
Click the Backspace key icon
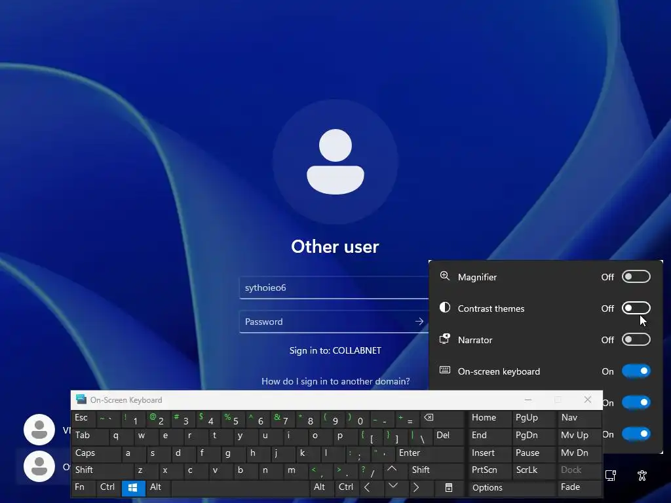(442, 419)
